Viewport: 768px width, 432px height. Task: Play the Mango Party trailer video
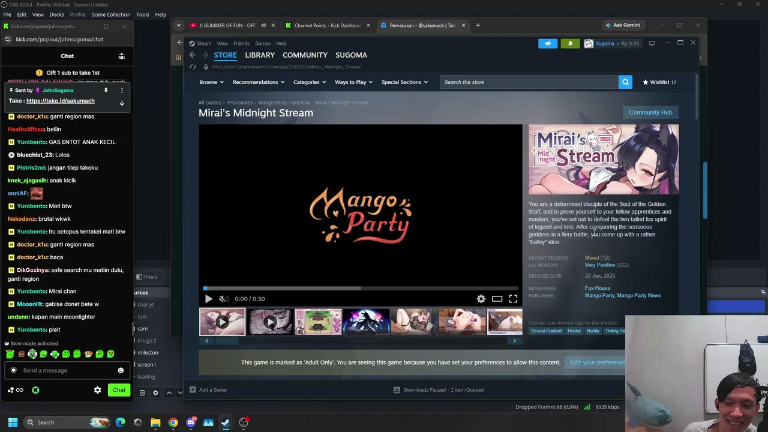click(208, 299)
